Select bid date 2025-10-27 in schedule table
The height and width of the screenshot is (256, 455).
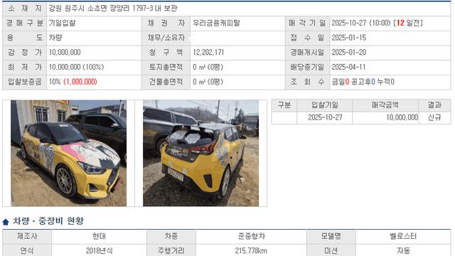(x=325, y=117)
